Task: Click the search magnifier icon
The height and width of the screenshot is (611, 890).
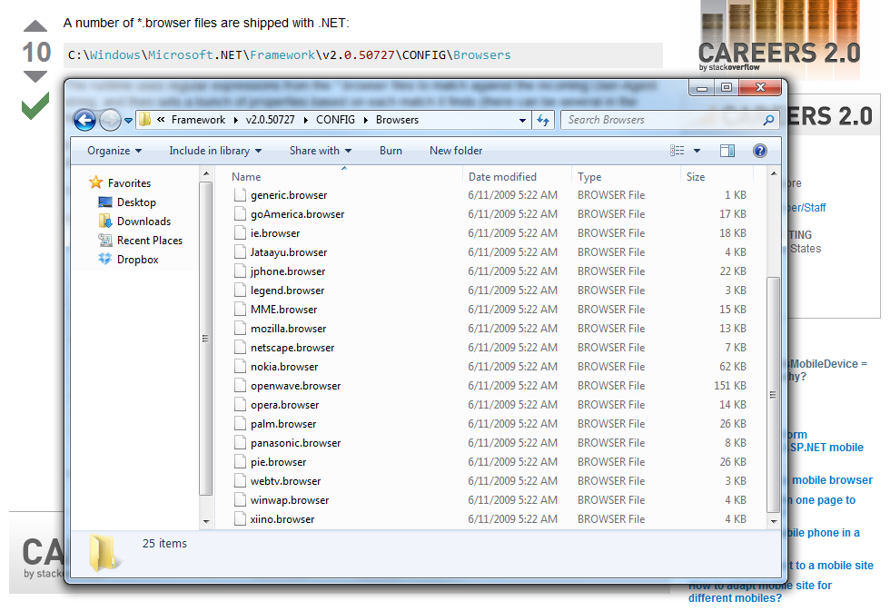Action: tap(768, 120)
